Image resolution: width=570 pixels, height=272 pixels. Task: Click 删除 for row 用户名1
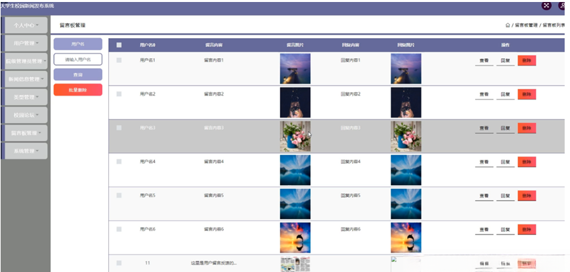(527, 61)
